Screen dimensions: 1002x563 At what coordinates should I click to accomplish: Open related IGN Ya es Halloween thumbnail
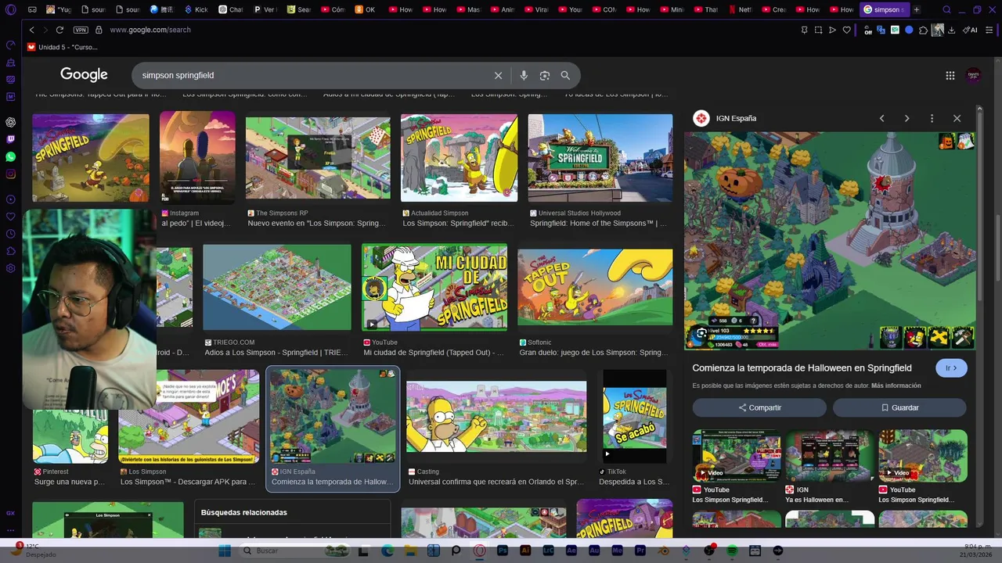click(x=830, y=456)
